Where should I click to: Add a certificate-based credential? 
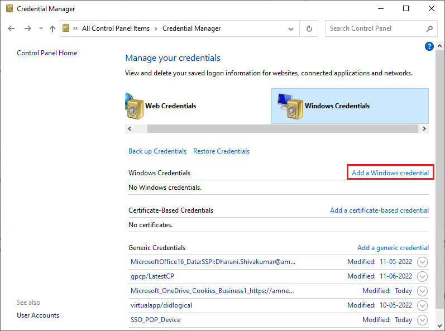pos(379,210)
